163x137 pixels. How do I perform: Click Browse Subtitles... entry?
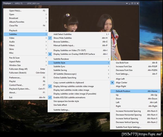point(79,42)
